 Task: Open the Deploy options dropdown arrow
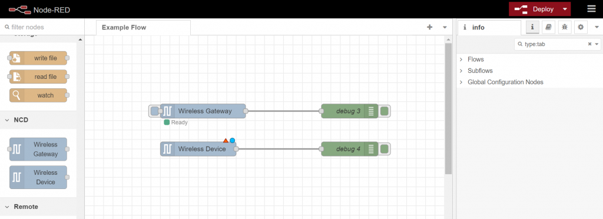coord(565,9)
